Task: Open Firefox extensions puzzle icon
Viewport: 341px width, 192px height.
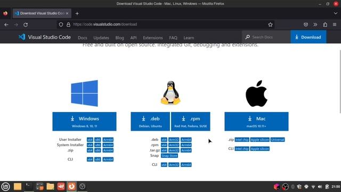Action: click(x=325, y=25)
